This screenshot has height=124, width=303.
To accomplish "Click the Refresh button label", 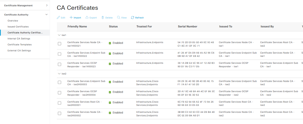I will tap(139, 18).
